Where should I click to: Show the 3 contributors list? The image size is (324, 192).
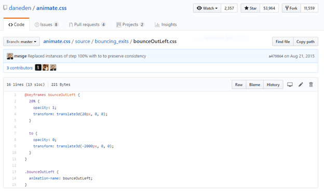(20, 67)
